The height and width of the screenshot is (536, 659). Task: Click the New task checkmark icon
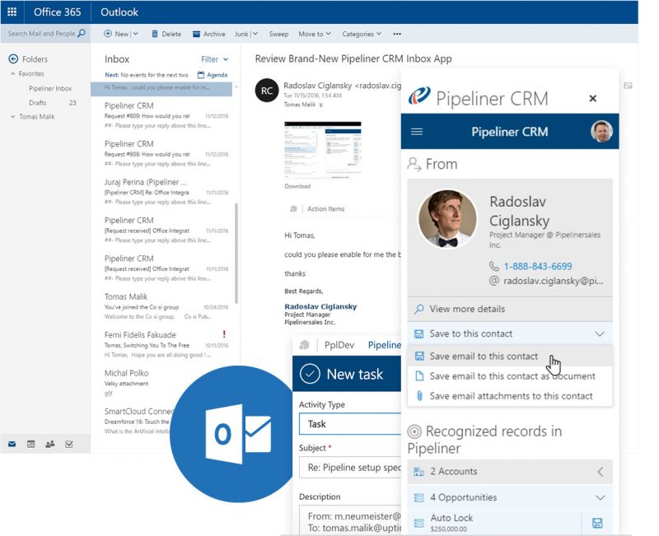point(311,374)
